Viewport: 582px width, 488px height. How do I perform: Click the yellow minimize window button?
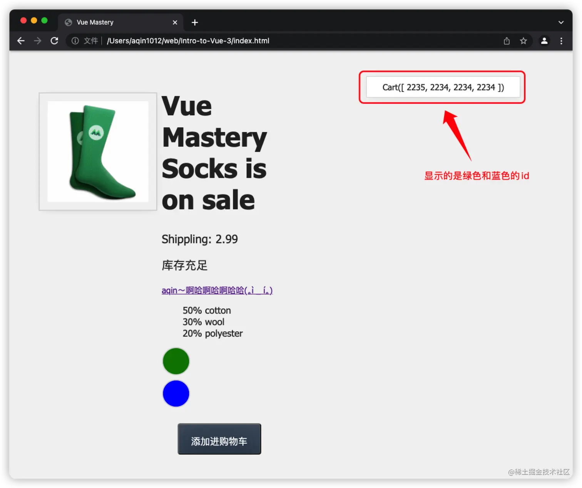coord(34,20)
